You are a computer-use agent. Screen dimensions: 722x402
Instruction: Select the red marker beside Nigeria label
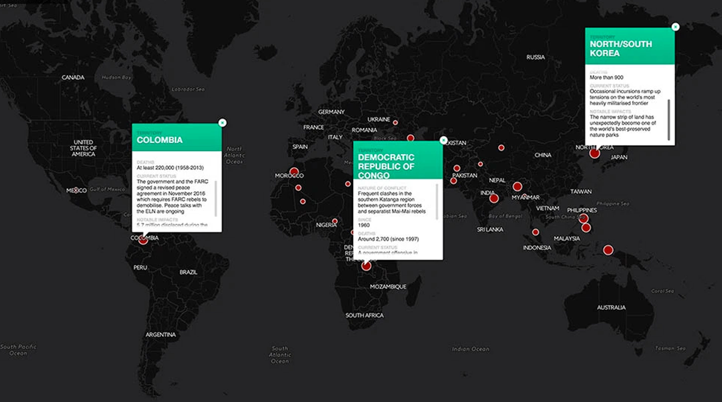coord(335,221)
